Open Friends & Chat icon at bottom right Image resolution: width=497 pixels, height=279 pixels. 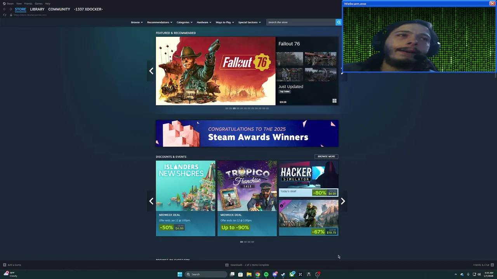click(x=492, y=265)
